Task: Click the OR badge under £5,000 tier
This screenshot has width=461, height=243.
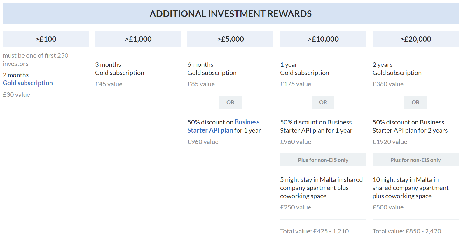Action: (x=230, y=102)
